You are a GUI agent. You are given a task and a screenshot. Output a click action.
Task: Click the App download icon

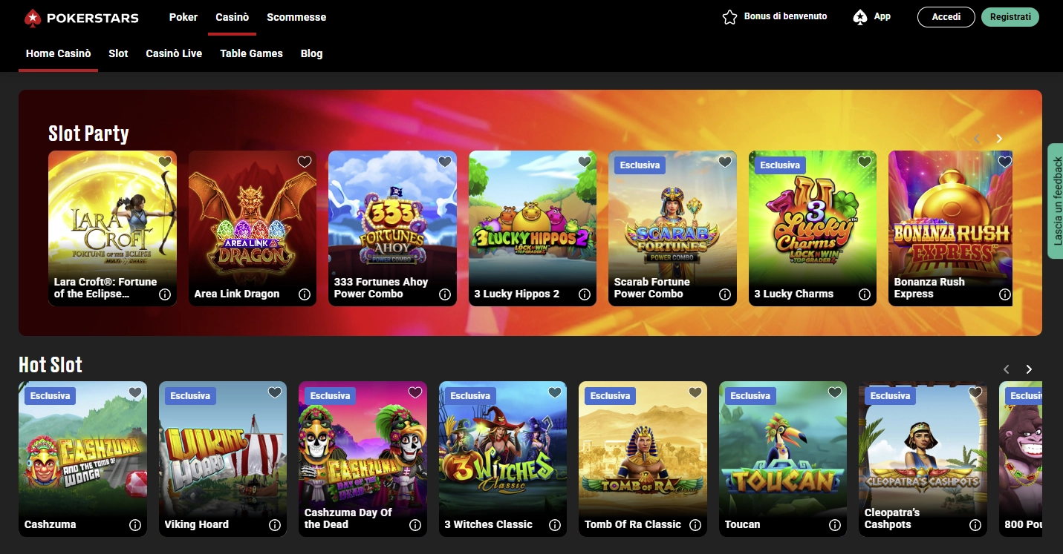tap(859, 16)
